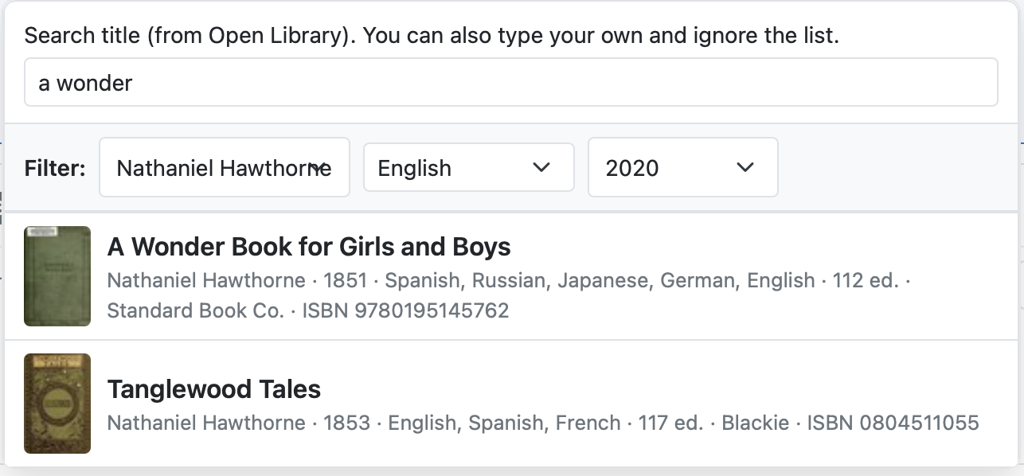Expand the language filter set to English
Viewport: 1024px width, 476px height.
(468, 168)
